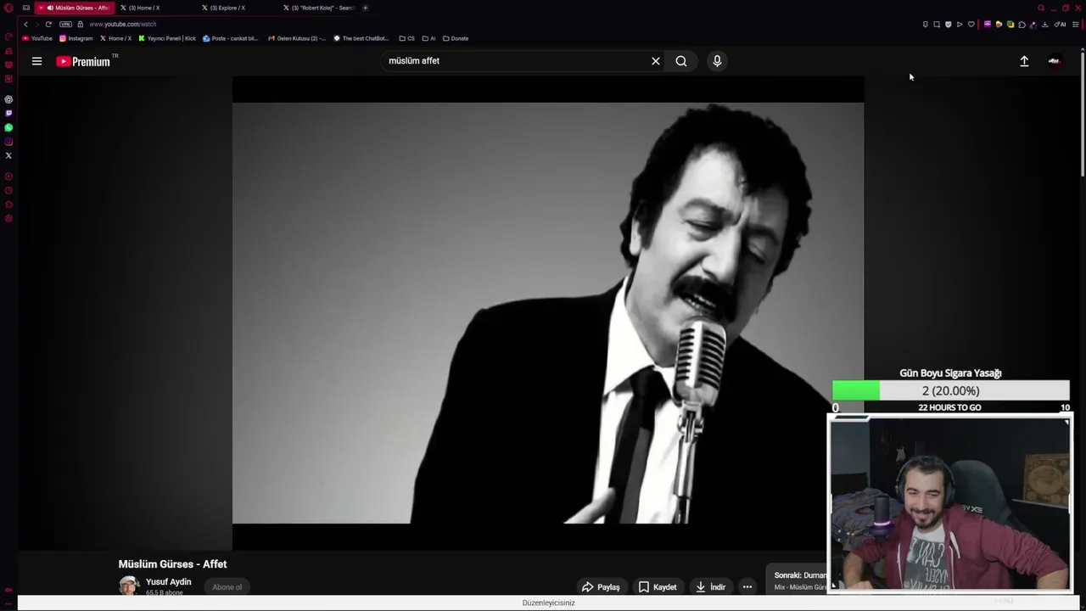
Task: Open the Yusuf Aydin channel link
Action: [x=168, y=581]
